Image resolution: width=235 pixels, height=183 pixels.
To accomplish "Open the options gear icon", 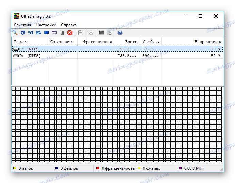I will pos(91,33).
